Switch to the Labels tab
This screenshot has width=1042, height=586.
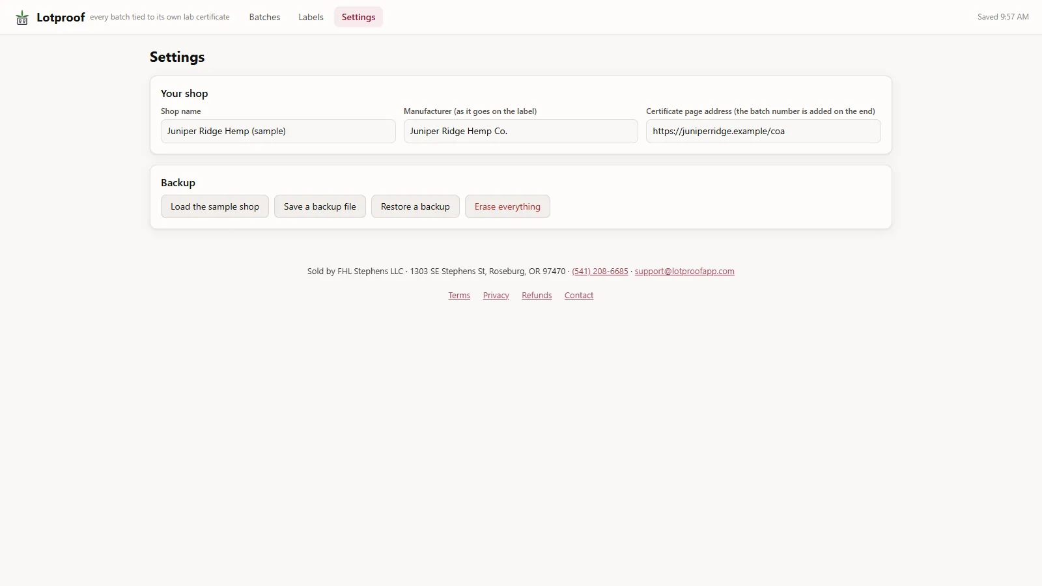(311, 17)
